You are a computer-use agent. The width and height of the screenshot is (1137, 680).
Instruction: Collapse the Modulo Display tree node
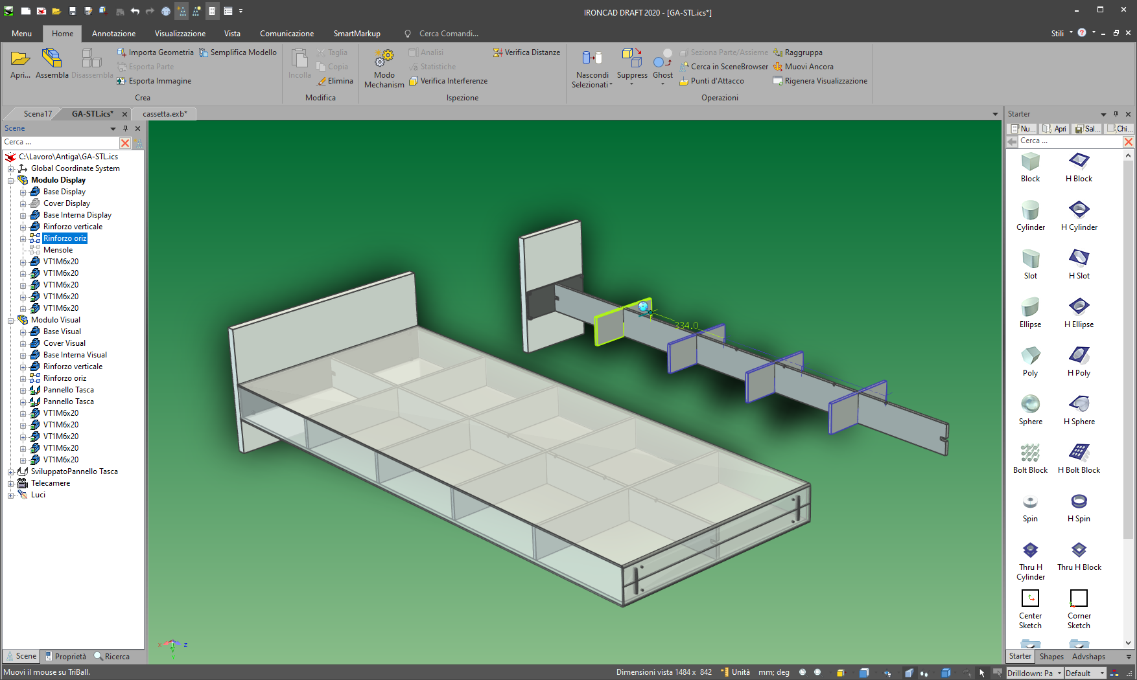pos(11,181)
